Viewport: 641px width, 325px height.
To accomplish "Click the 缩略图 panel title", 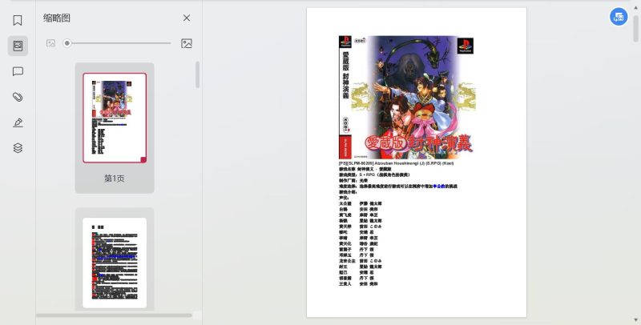I will click(57, 18).
